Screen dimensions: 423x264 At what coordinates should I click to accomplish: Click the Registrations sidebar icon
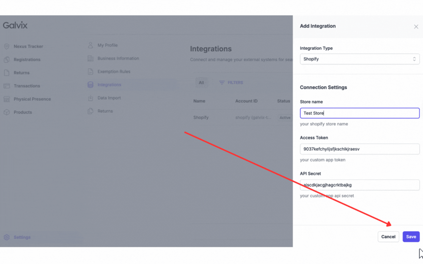coord(7,60)
